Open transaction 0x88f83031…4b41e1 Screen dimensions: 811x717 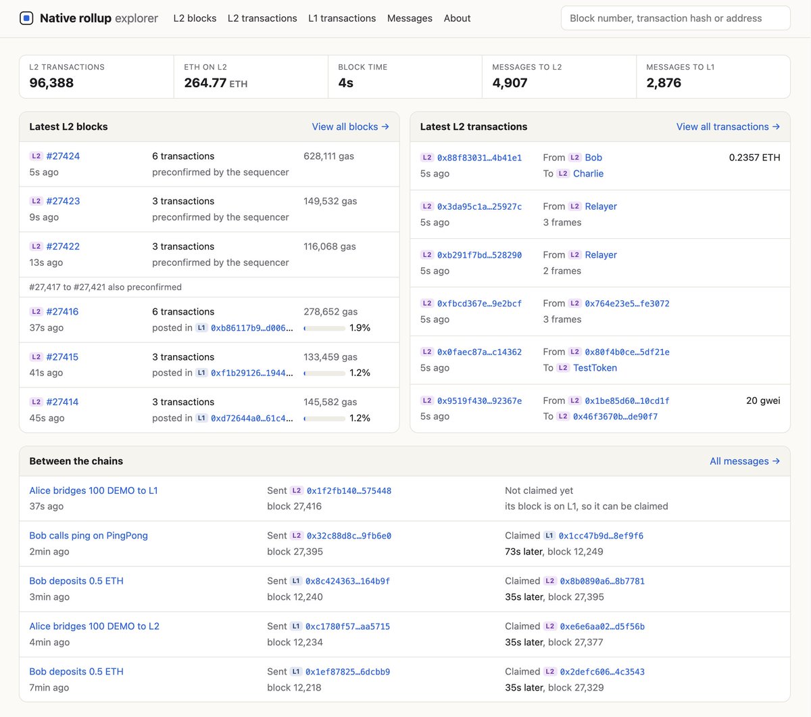(x=479, y=158)
